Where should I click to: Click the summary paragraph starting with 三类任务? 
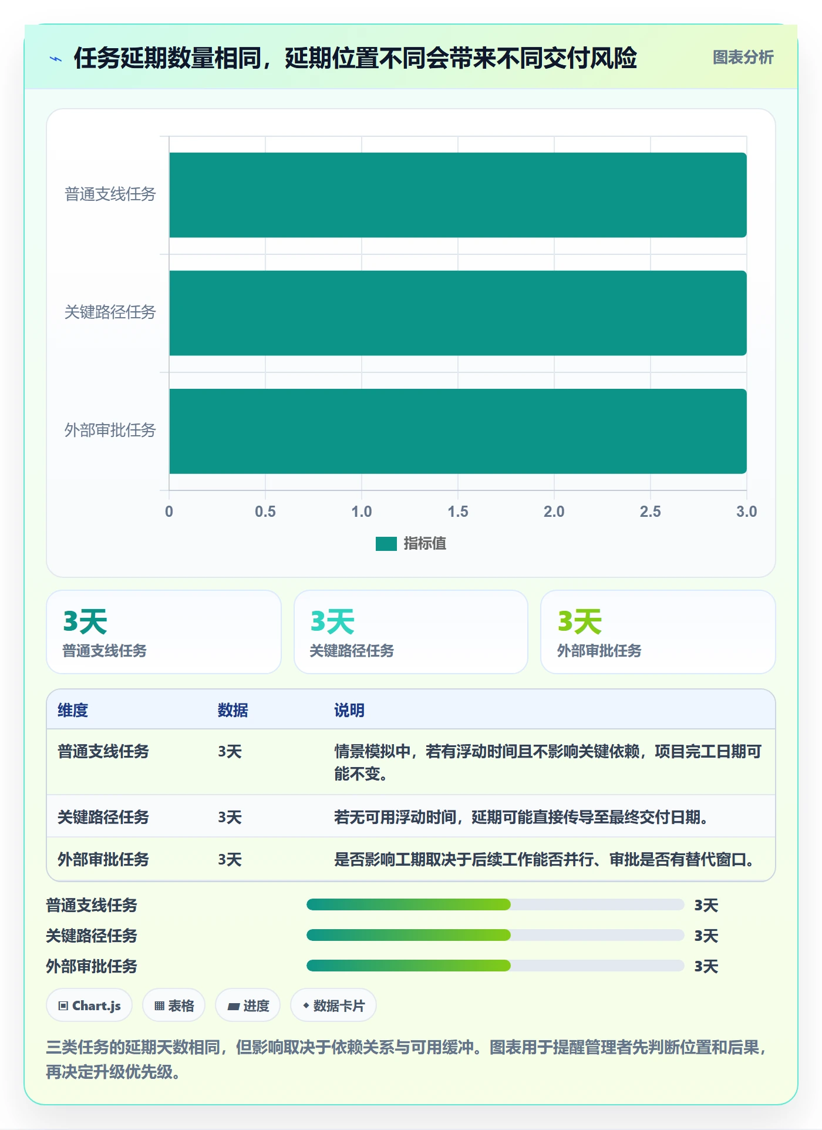point(407,1060)
